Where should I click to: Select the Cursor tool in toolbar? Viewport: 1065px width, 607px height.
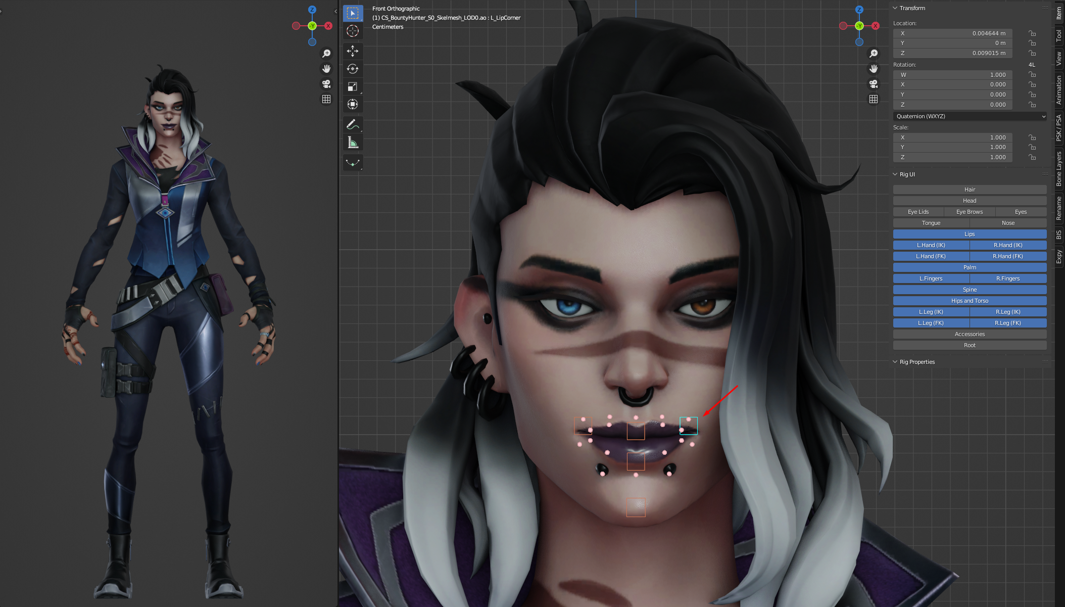(353, 31)
